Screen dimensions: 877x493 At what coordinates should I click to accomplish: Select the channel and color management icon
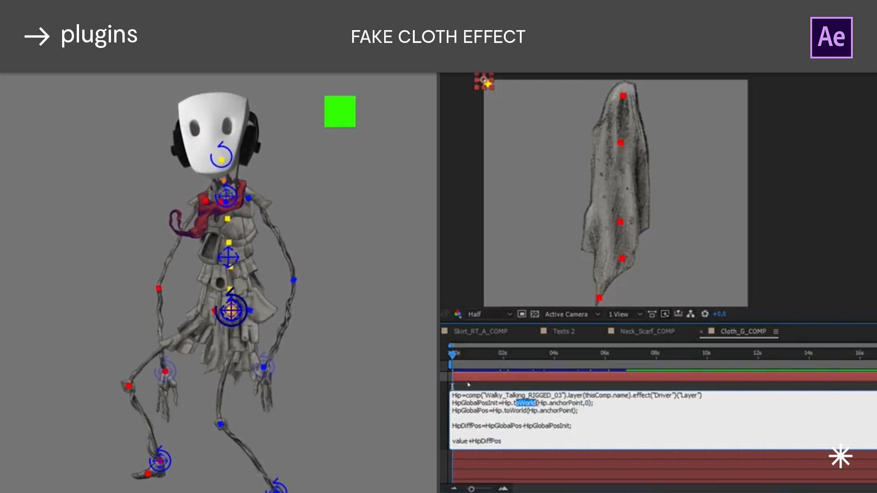pos(457,314)
